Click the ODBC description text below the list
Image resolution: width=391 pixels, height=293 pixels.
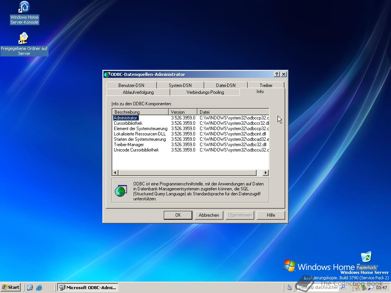198,191
